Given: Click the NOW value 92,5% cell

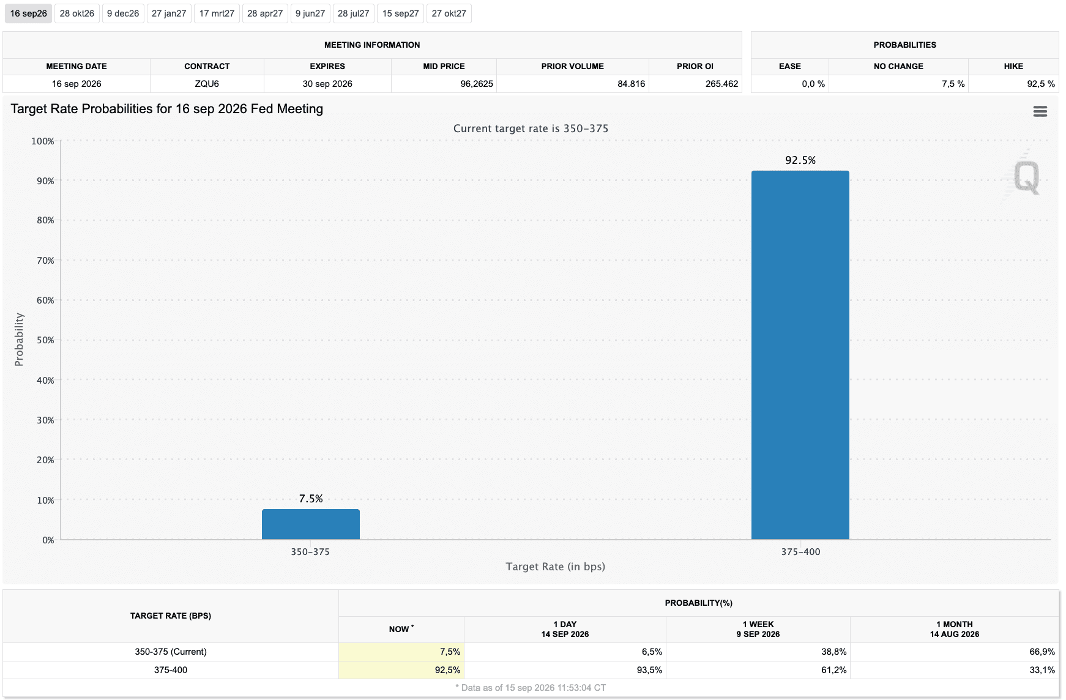Looking at the screenshot, I should [x=401, y=670].
